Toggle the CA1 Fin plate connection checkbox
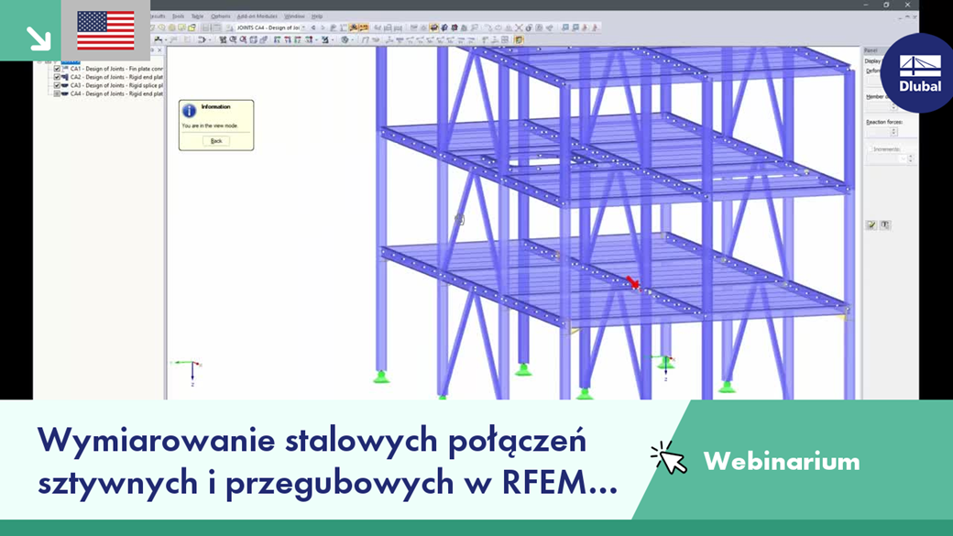953x536 pixels. coord(57,69)
